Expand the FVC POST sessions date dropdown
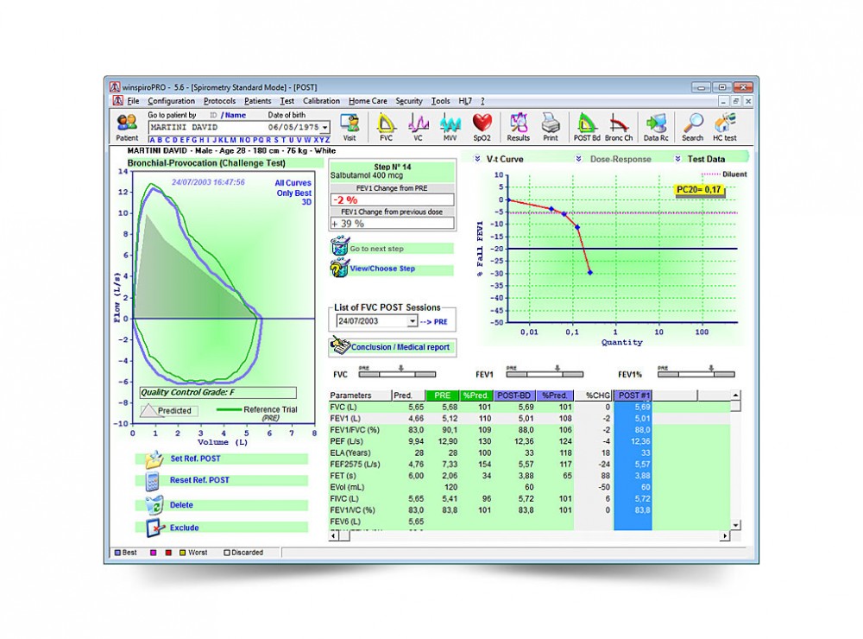Screen dimensions: 863x639 pyautogui.click(x=413, y=321)
